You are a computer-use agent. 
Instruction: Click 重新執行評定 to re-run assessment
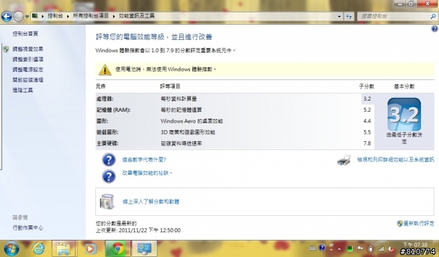coord(419,223)
